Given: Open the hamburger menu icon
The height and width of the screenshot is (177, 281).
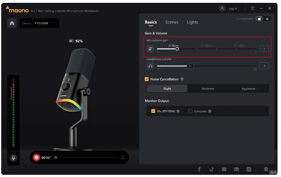Looking at the screenshot, I should (252, 8).
